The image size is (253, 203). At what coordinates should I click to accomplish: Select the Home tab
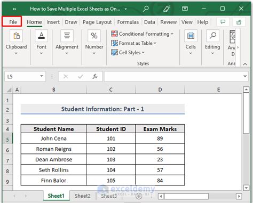point(34,22)
